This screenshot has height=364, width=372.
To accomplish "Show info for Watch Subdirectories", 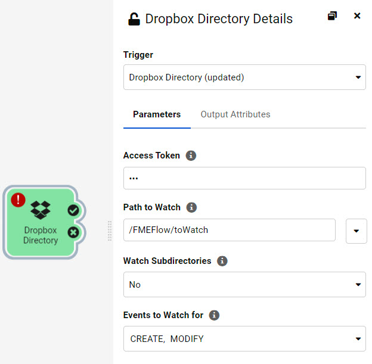I will [222, 261].
